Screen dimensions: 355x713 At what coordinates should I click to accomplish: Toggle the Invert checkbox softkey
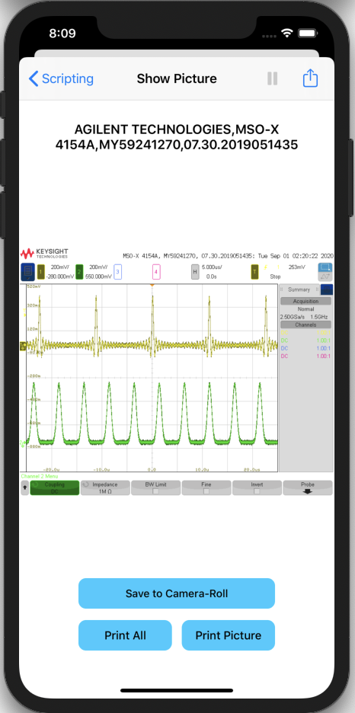[257, 488]
